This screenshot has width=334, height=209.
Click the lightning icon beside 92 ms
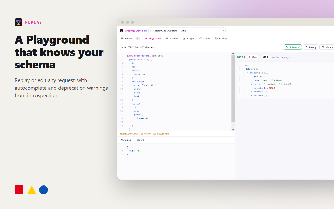pyautogui.click(x=250, y=57)
